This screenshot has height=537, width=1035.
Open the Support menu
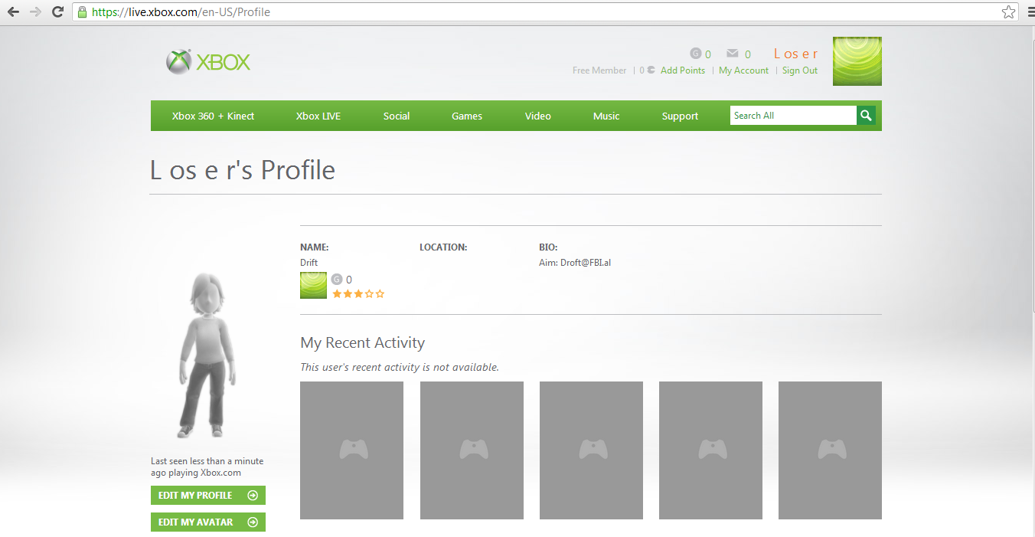click(x=680, y=116)
